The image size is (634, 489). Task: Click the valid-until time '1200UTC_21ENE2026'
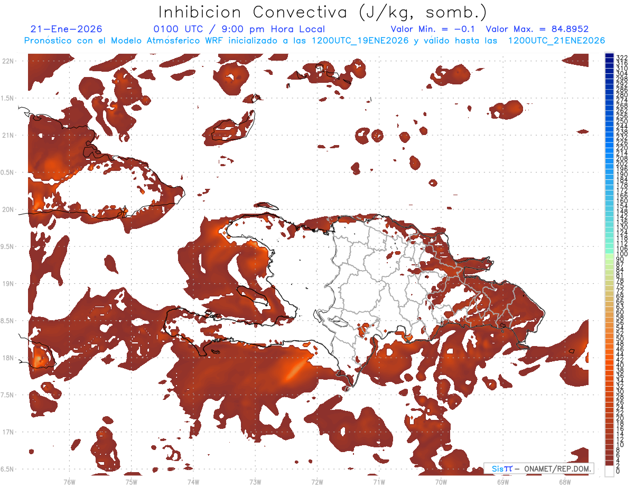(x=556, y=41)
